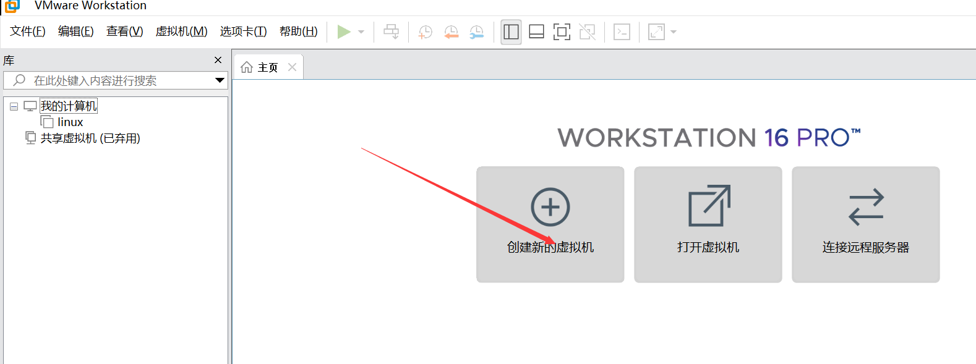Click the library search input field

click(x=116, y=80)
